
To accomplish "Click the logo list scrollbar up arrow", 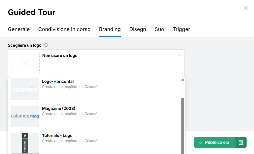I will click(183, 79).
